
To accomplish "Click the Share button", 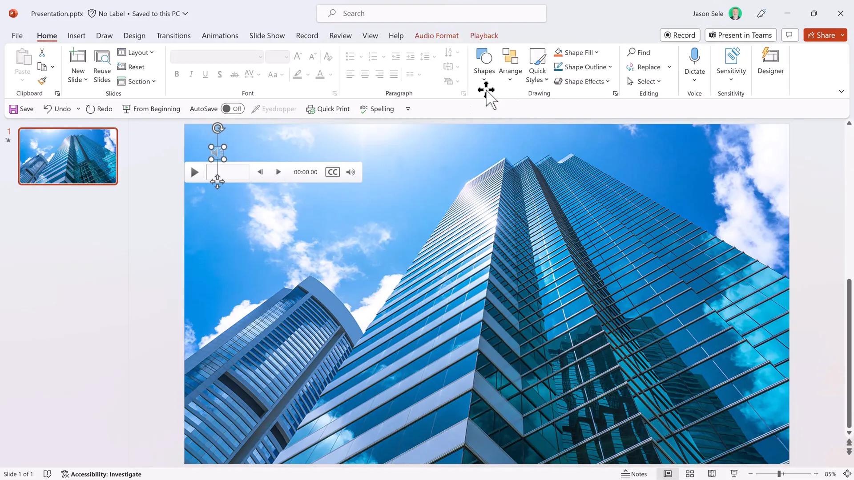I will [821, 35].
